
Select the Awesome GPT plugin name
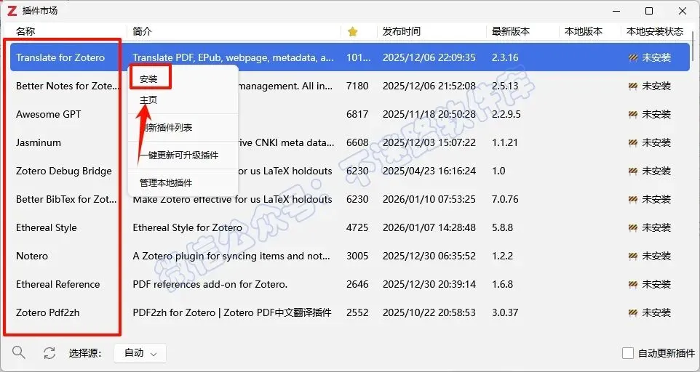click(49, 115)
